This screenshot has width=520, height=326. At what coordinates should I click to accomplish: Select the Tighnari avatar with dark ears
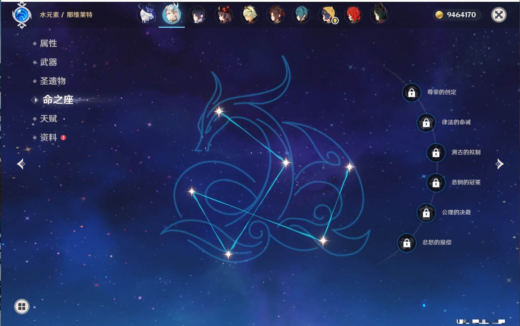click(379, 14)
